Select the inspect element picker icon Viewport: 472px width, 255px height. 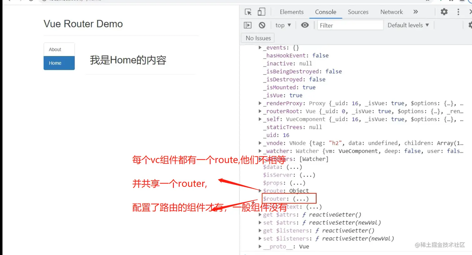click(248, 12)
